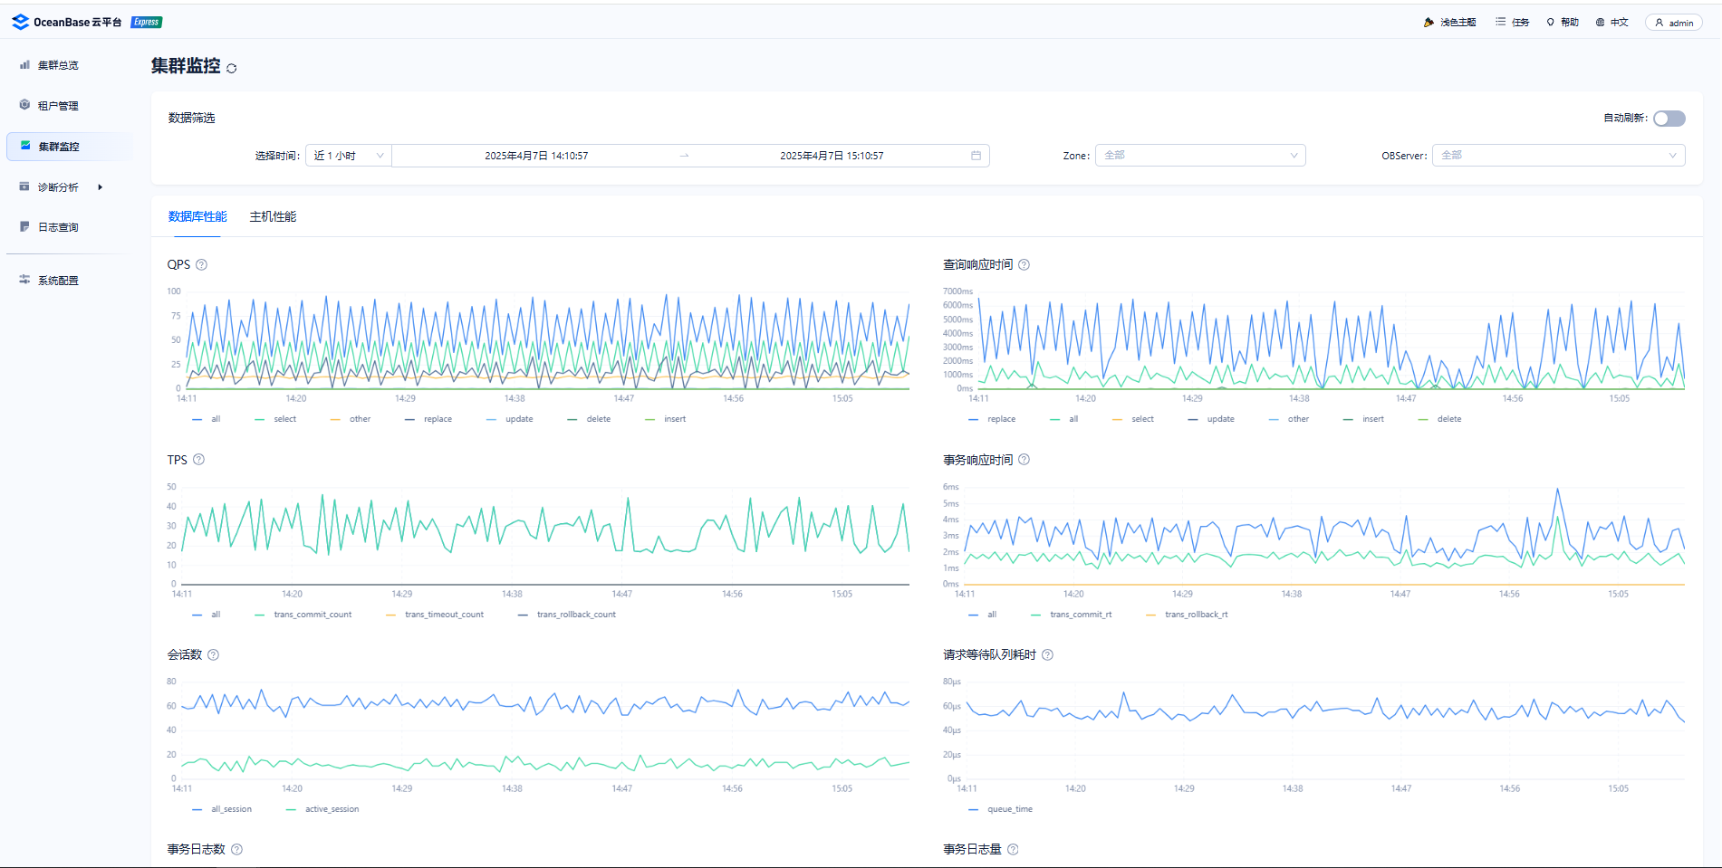Click the OceanBase logo icon
The width and height of the screenshot is (1722, 868).
pyautogui.click(x=20, y=22)
